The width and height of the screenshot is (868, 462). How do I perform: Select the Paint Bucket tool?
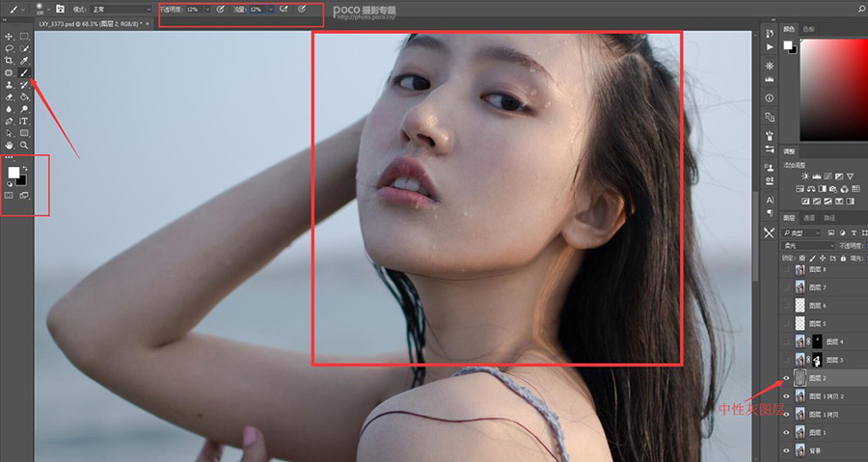pos(24,97)
